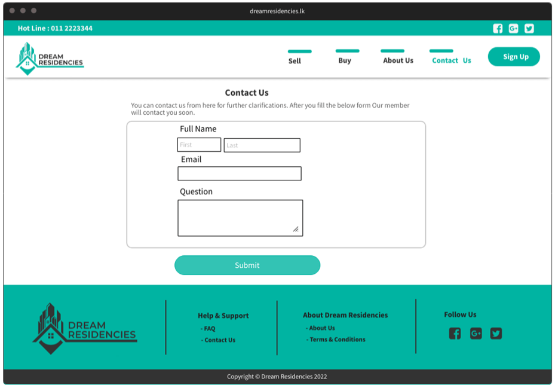
Task: Click the first window control dot in title bar
Action: [x=12, y=11]
